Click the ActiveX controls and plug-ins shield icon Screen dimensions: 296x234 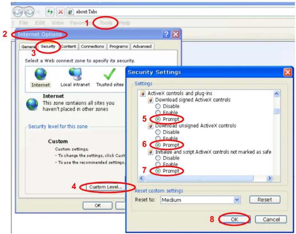click(x=143, y=93)
